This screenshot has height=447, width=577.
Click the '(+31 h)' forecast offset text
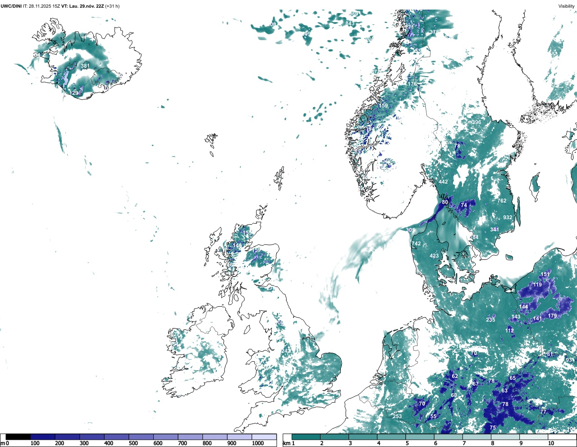[x=112, y=6]
